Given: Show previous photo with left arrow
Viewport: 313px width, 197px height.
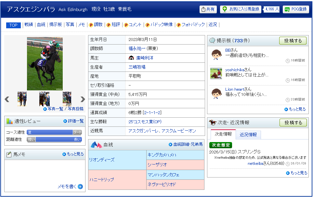Looking at the screenshot, I should (7, 99).
